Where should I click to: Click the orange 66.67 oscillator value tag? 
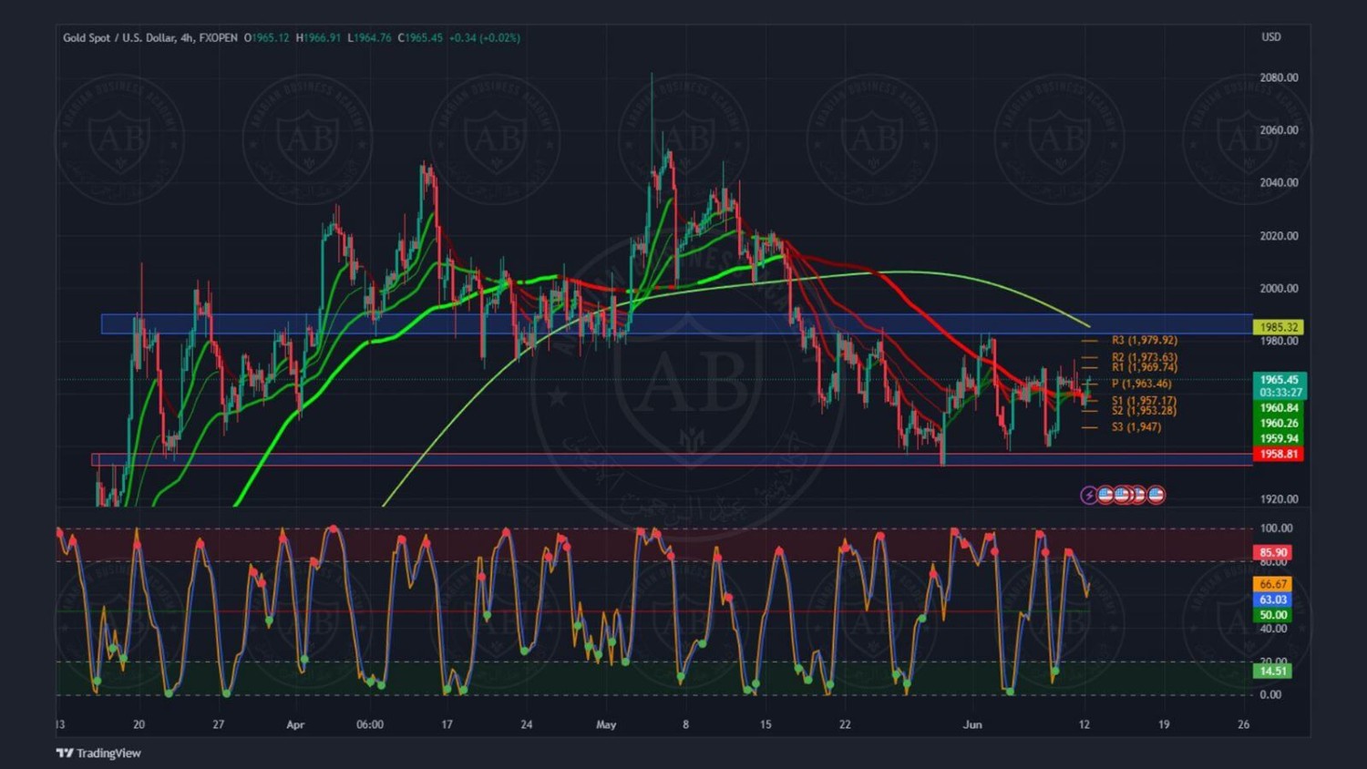click(x=1272, y=584)
